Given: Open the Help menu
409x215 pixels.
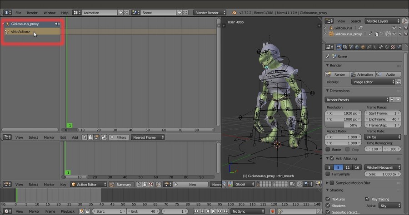Looking at the screenshot, I should pos(65,13).
